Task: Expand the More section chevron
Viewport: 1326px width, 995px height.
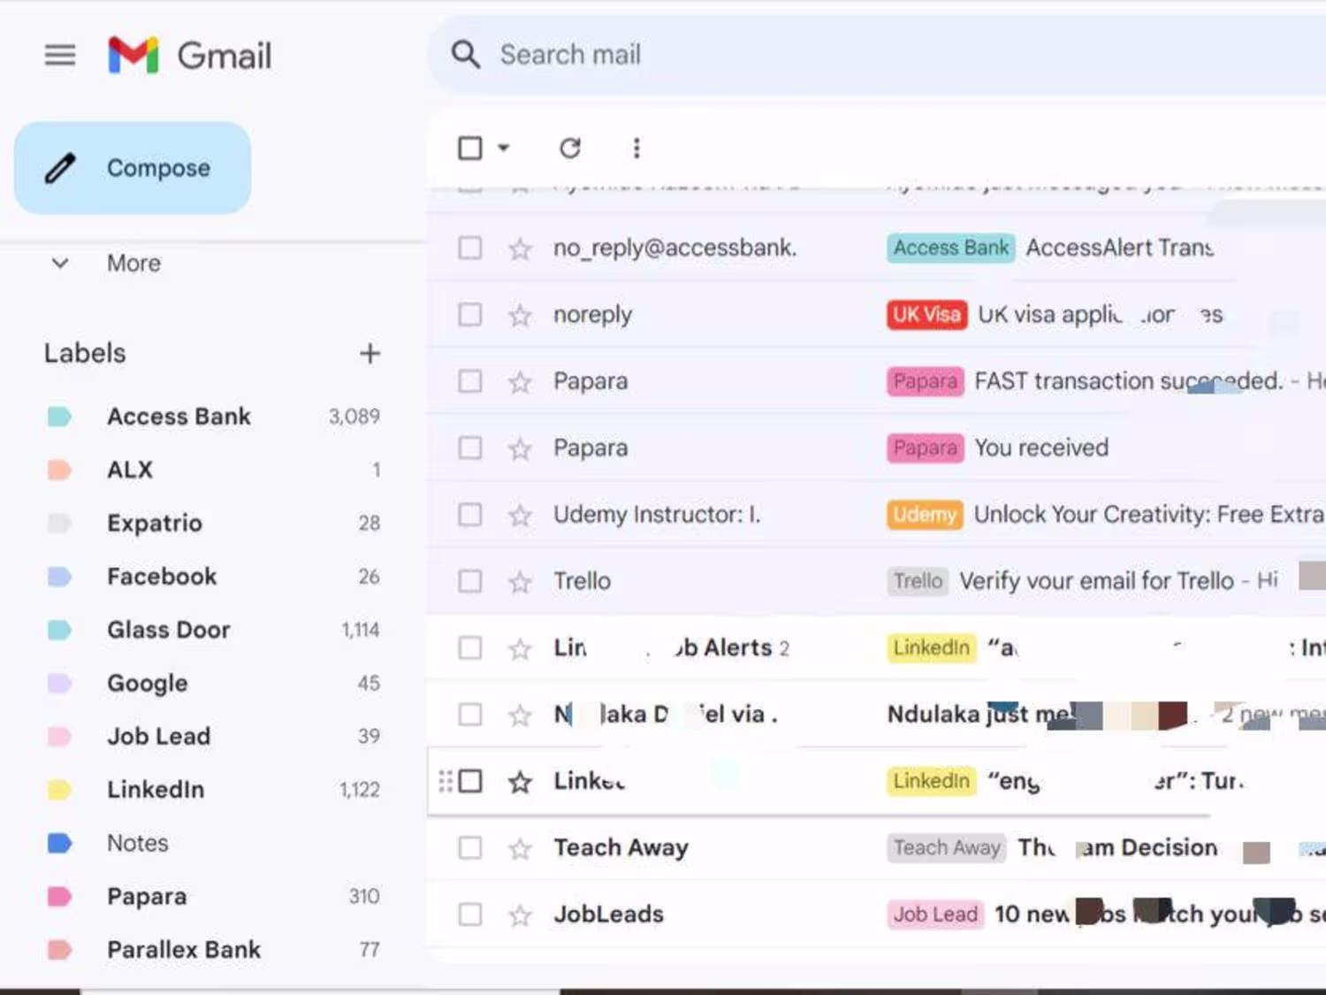Action: 60,263
